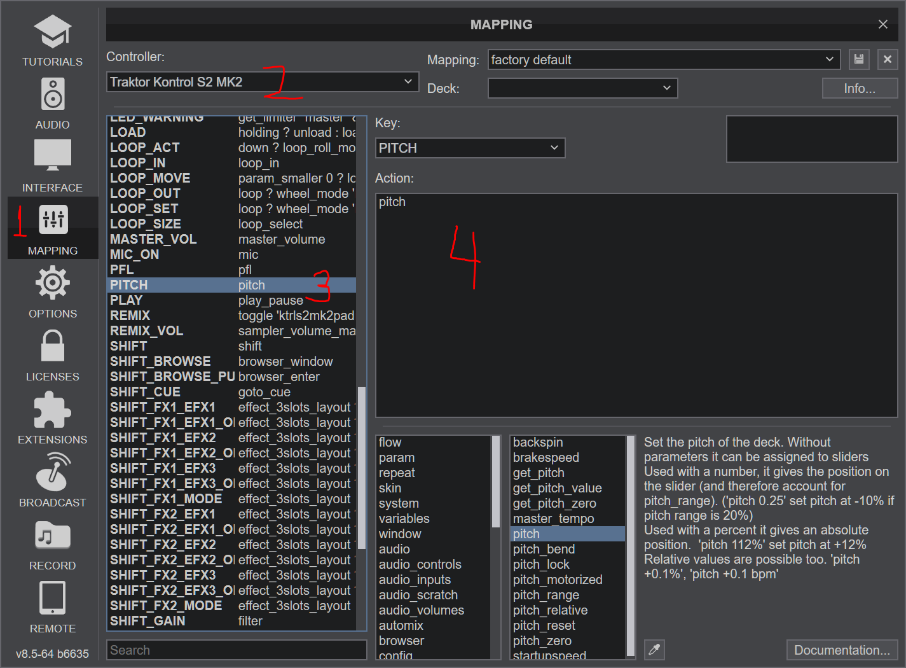Select the SHIFT_BROWSE key row
This screenshot has height=668, width=906.
click(x=232, y=361)
